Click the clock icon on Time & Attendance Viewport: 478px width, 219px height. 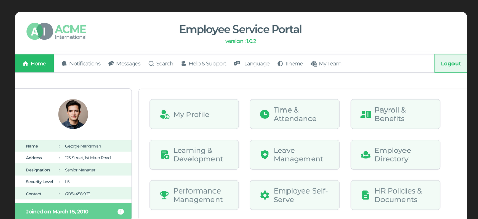pyautogui.click(x=265, y=115)
